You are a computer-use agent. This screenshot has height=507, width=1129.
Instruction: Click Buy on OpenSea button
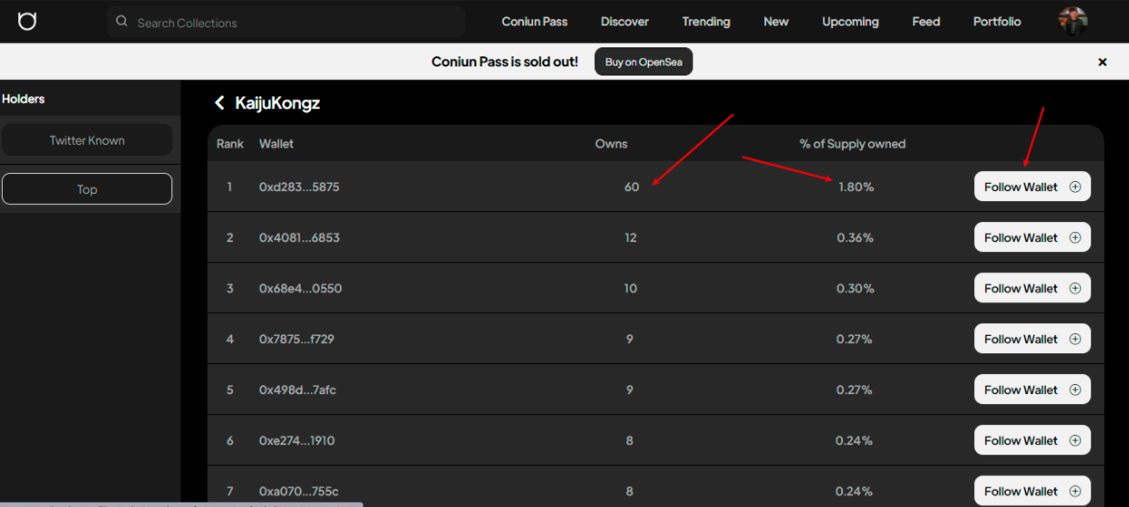point(643,62)
